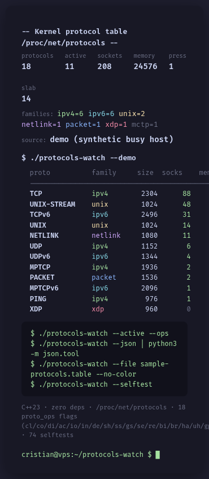Click the '· 74 selftests' footer line

tap(47, 435)
